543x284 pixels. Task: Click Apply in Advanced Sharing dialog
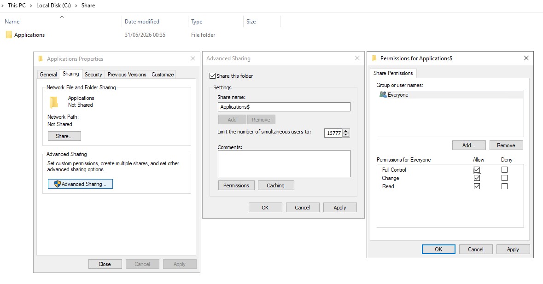(x=340, y=208)
